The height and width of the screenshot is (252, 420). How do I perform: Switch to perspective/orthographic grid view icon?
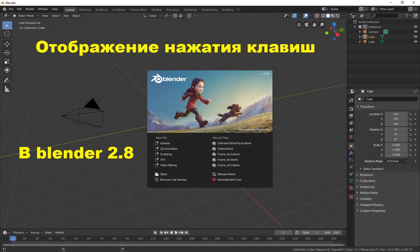coord(299,25)
